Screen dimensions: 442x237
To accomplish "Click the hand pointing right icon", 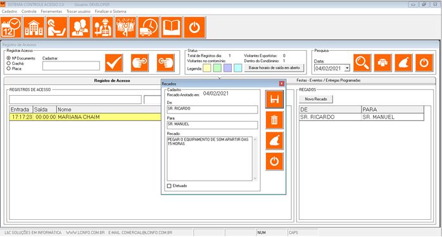I will (140, 63).
